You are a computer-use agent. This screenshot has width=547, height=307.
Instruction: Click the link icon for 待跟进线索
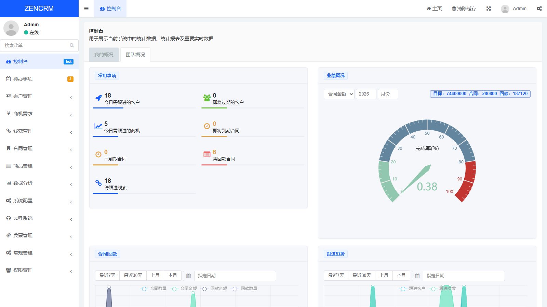point(98,183)
